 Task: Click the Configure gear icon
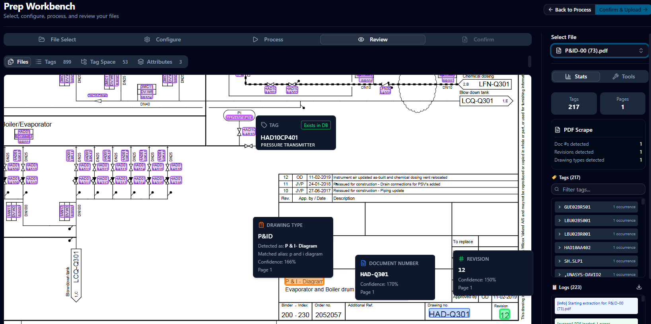click(x=147, y=39)
